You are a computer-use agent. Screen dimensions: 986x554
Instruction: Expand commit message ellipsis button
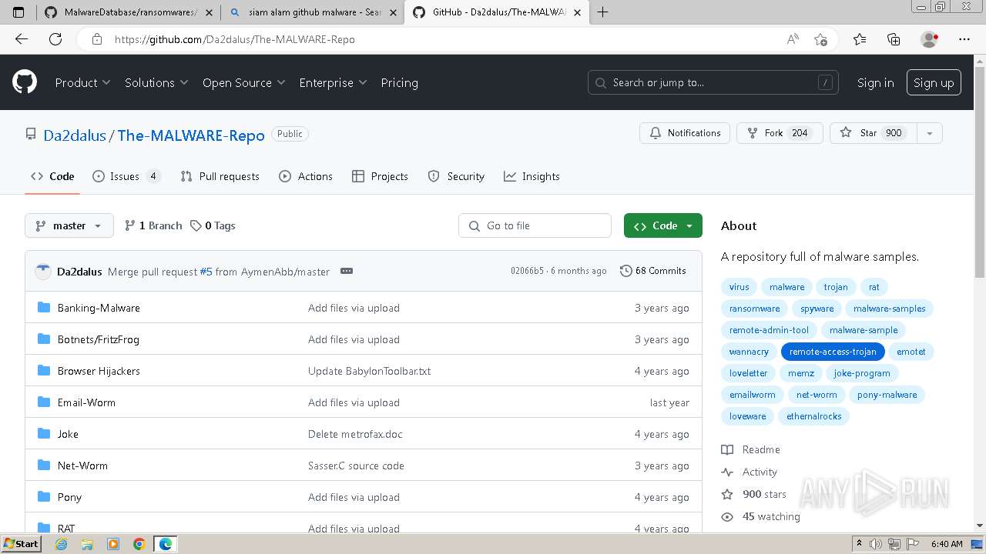347,271
